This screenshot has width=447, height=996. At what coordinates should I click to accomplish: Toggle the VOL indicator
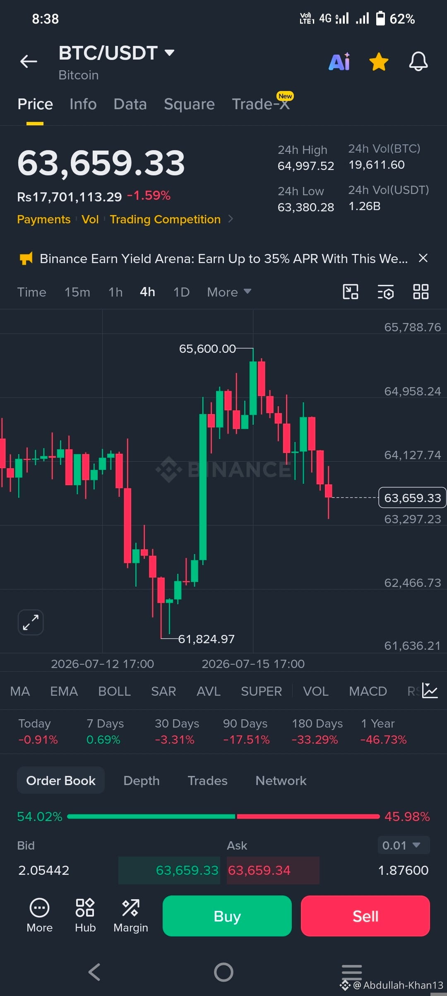click(316, 691)
